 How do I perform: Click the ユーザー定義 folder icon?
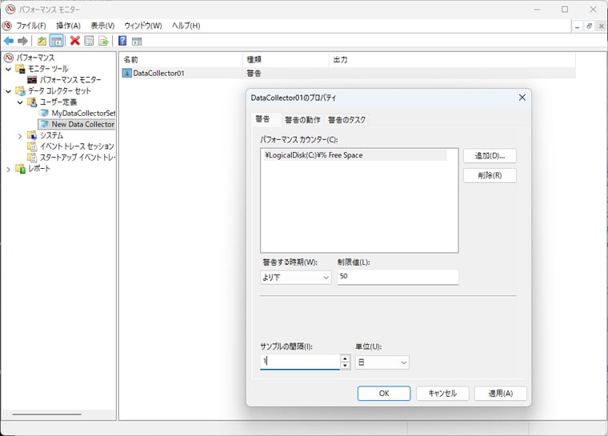(32, 102)
